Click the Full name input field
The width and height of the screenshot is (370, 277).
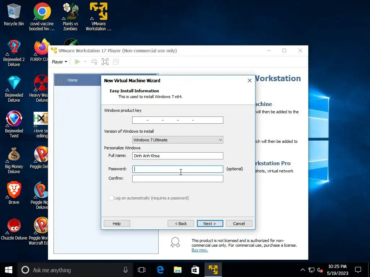(x=178, y=156)
